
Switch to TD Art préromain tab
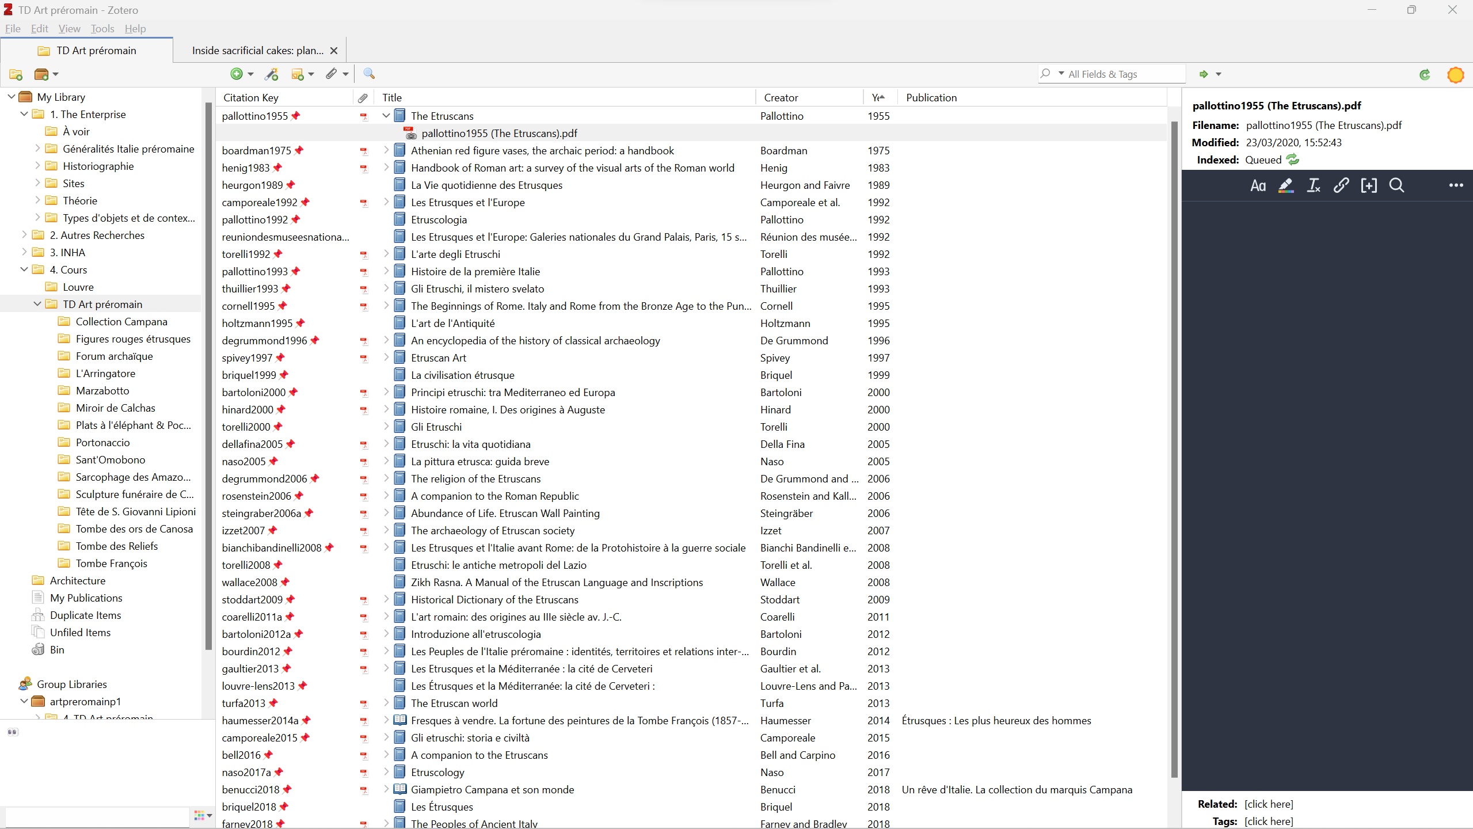coord(87,51)
